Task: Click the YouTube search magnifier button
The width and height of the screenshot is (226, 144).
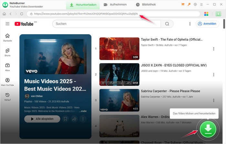Action: 167,24
